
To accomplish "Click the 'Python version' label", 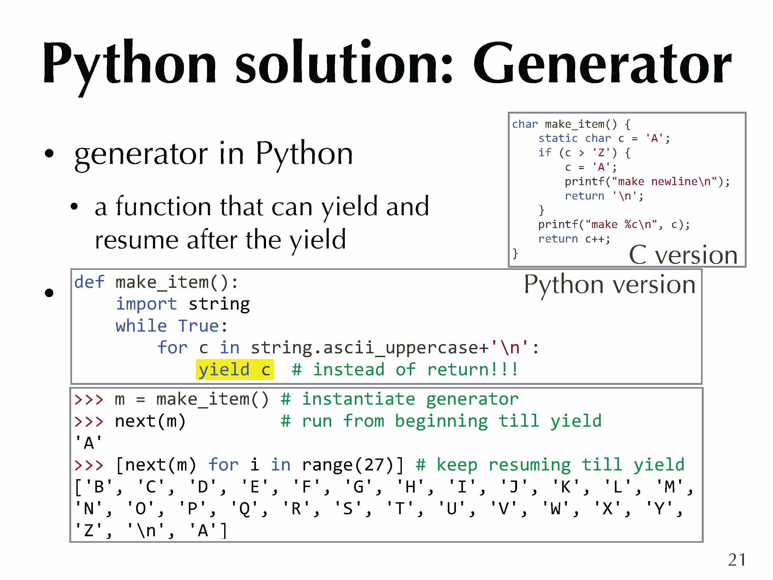I will pyautogui.click(x=610, y=285).
